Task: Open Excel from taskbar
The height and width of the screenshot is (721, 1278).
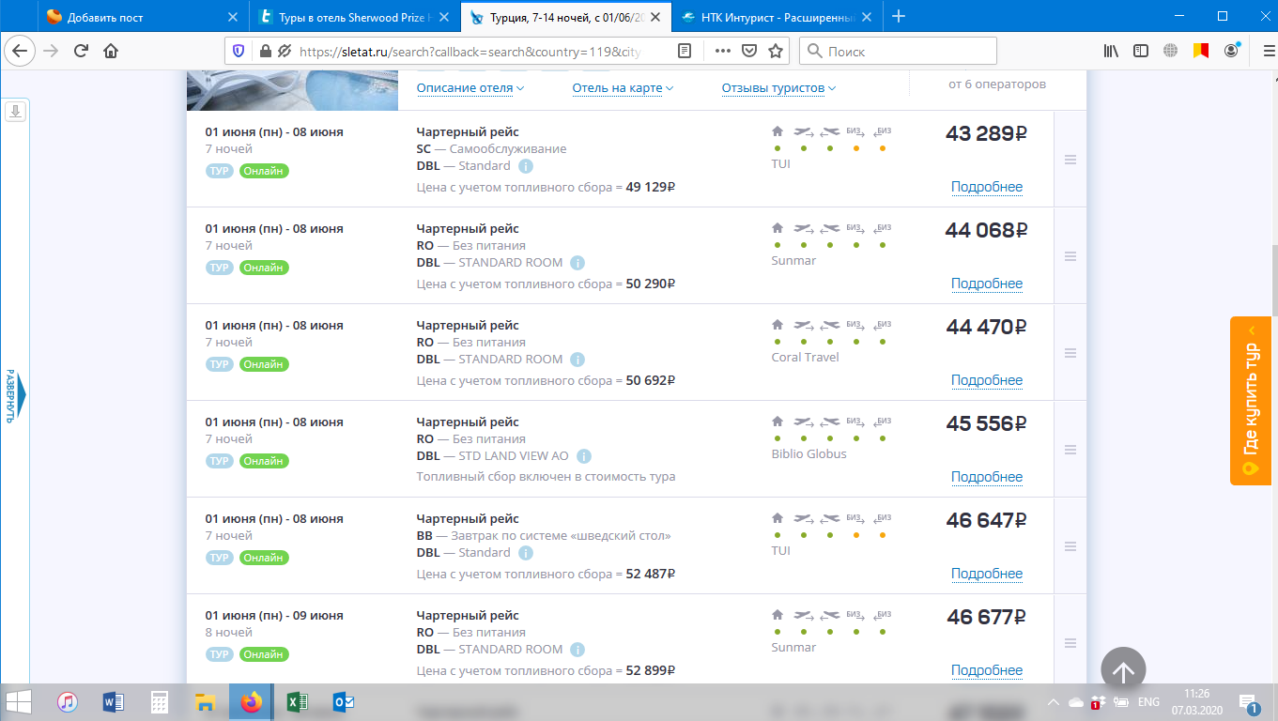Action: coord(298,701)
